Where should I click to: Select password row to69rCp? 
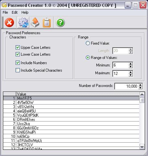point(71,136)
